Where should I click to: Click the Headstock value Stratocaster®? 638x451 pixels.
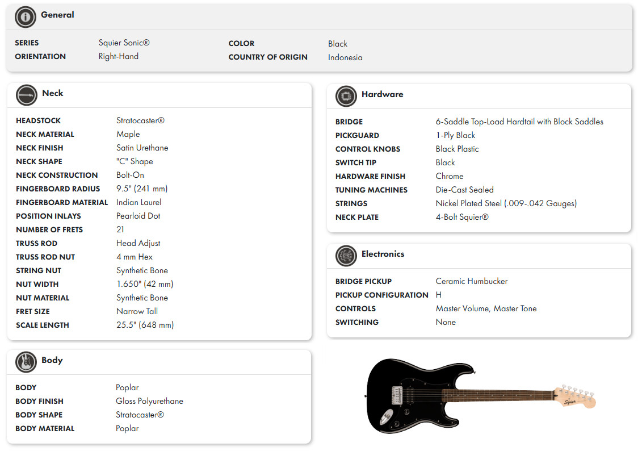[x=140, y=120]
